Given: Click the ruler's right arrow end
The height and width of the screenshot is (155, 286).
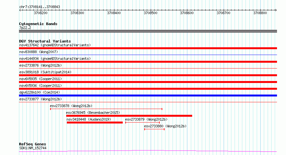Looking at the screenshot, I should (276, 10).
